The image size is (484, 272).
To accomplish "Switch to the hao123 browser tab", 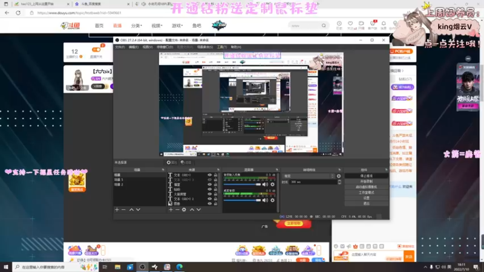I will tap(39, 4).
